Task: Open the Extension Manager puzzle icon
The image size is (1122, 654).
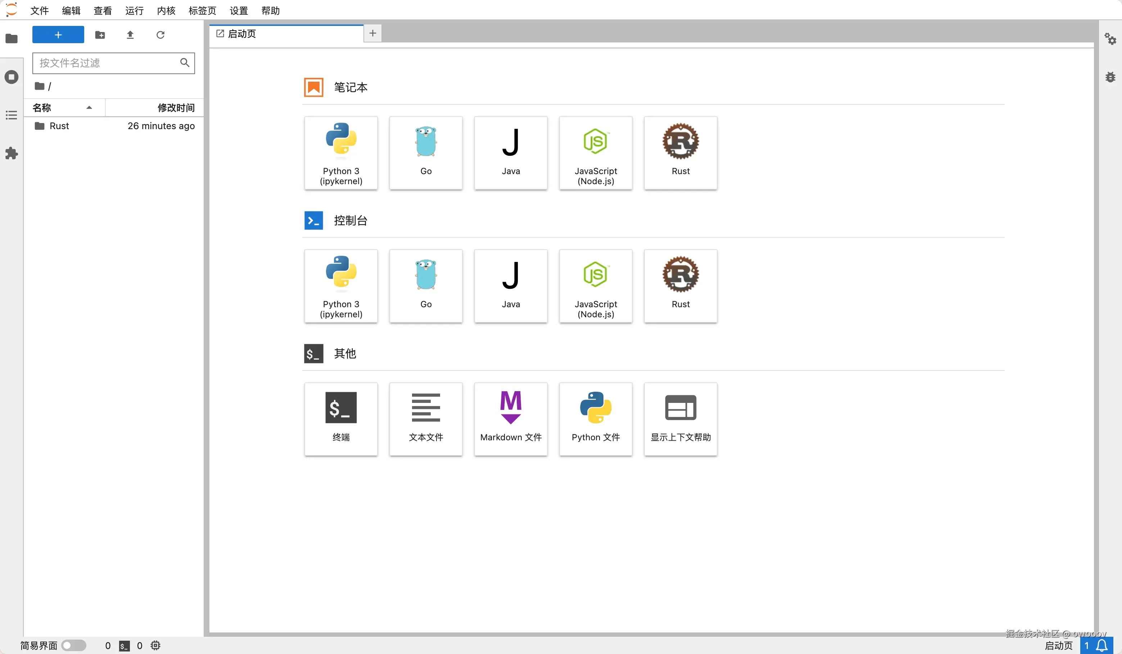Action: pos(12,154)
